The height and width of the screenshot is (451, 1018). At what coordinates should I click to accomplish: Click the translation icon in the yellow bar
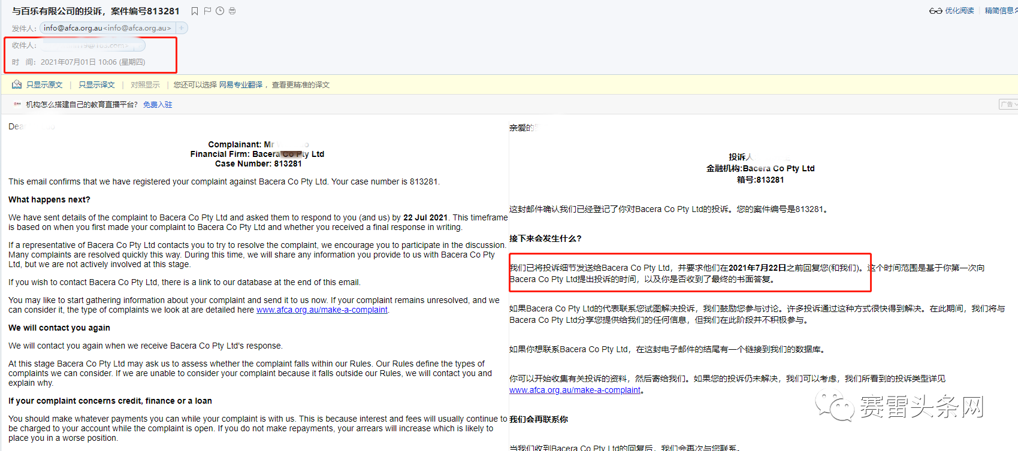click(17, 84)
